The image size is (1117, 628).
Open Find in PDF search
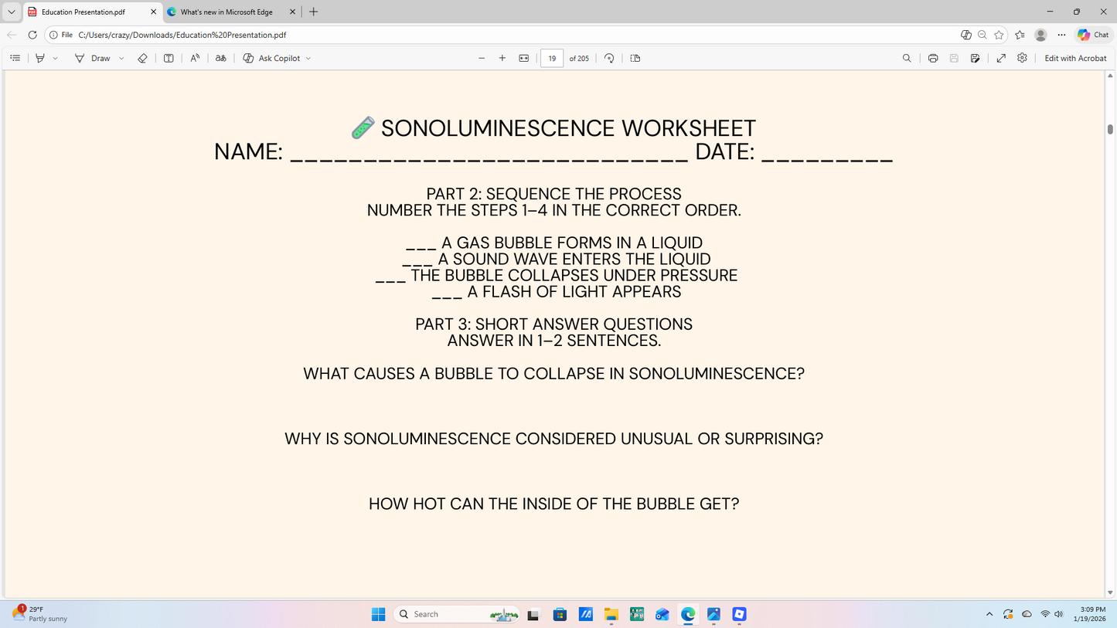pos(907,58)
